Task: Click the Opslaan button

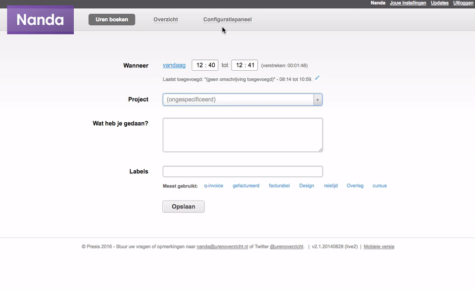Action: pyautogui.click(x=183, y=207)
